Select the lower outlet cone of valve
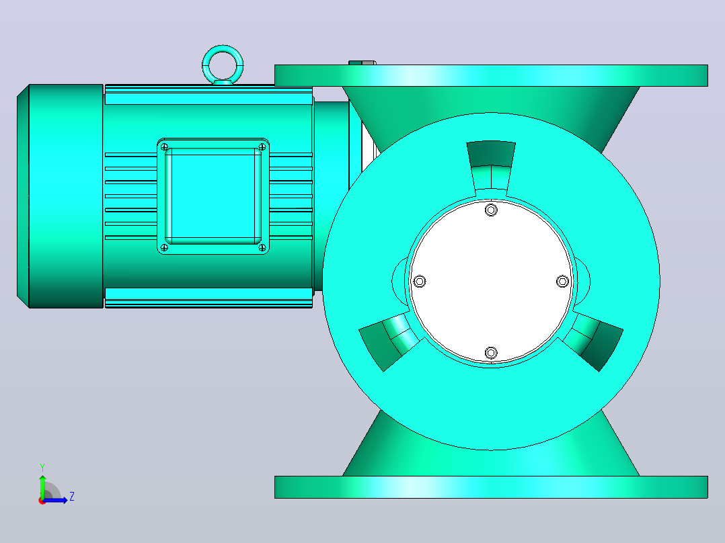The image size is (725, 543). pyautogui.click(x=491, y=462)
